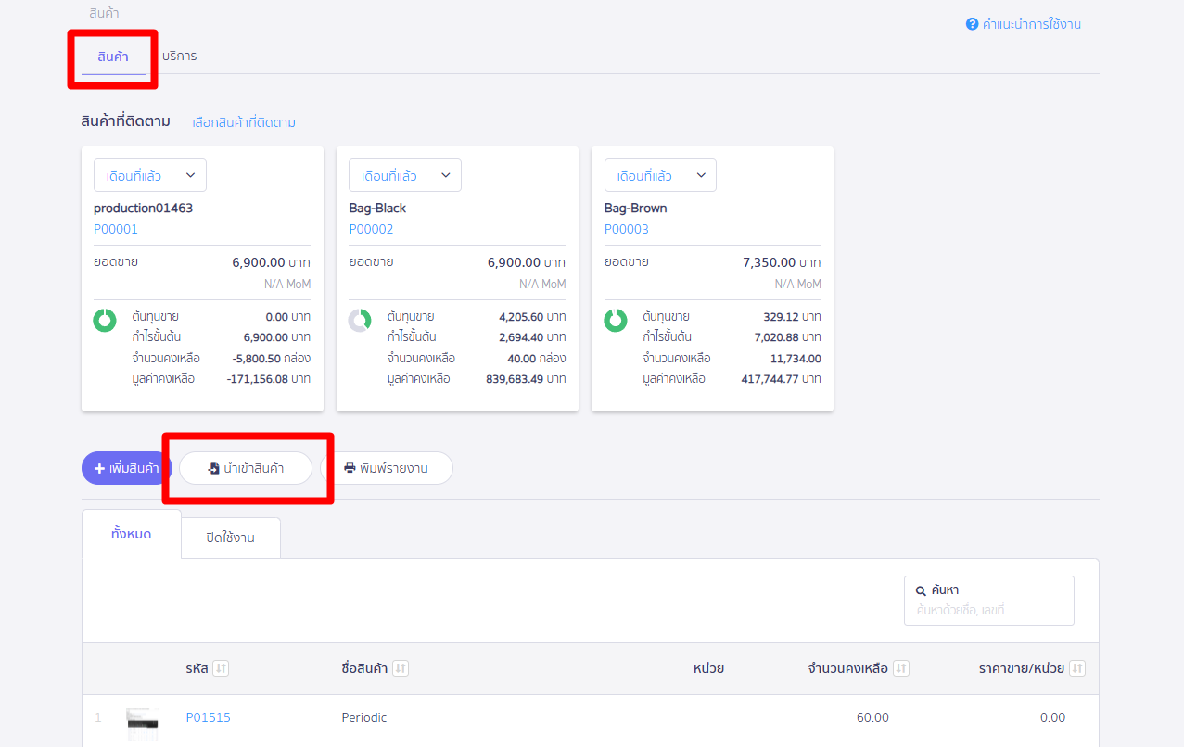Click sort icon next to รหัส column
Image resolution: width=1184 pixels, height=747 pixels.
point(220,668)
